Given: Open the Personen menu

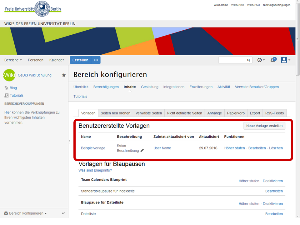Looking at the screenshot, I should (x=36, y=60).
